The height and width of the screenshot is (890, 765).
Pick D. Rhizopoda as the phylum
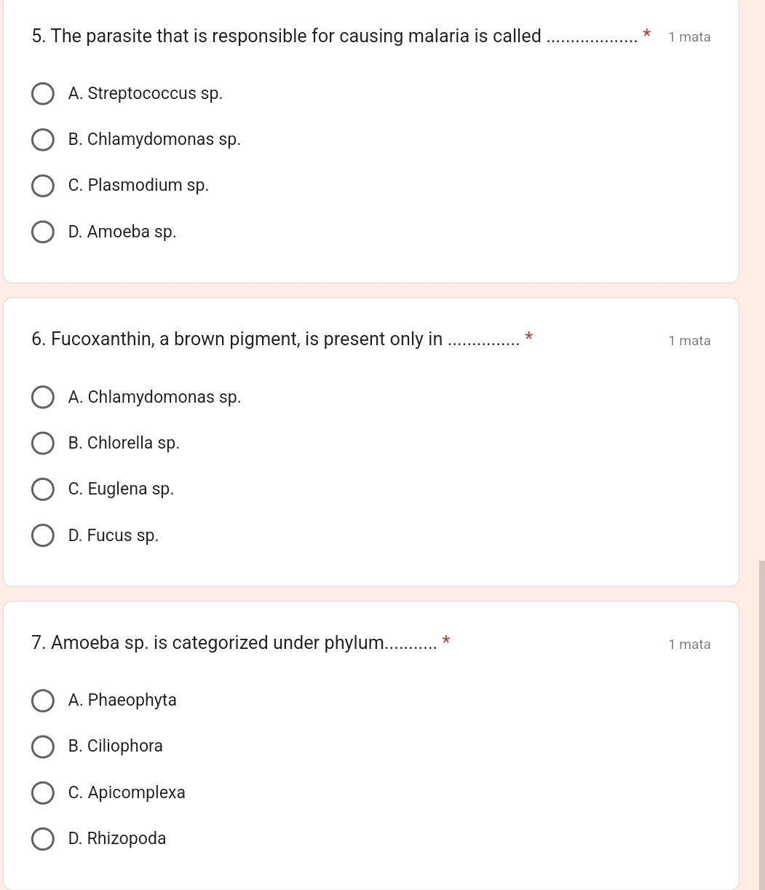coord(43,839)
